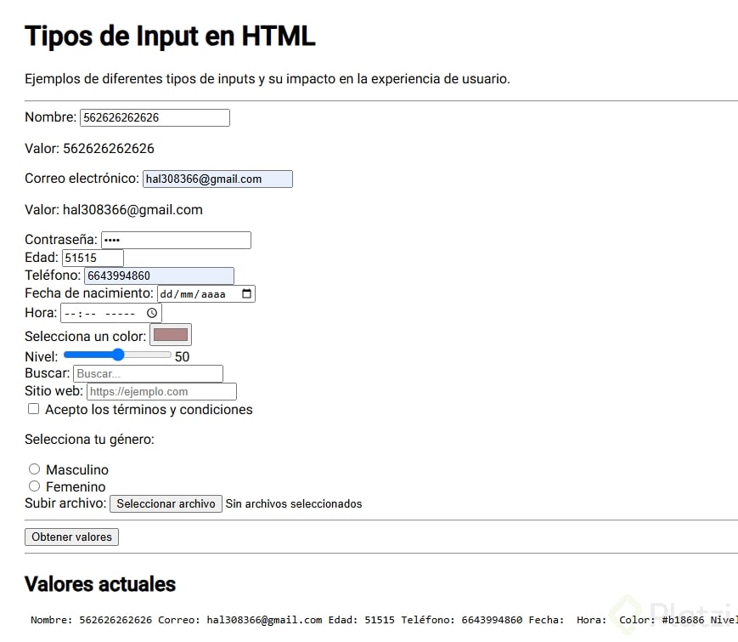
Task: Click the Buscar search field
Action: pyautogui.click(x=148, y=374)
